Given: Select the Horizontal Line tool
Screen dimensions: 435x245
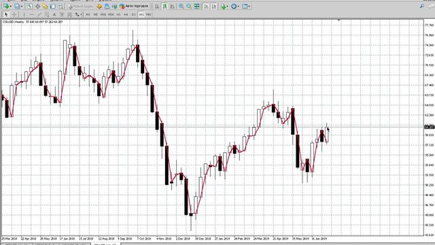Looking at the screenshot, I should coord(32,14).
